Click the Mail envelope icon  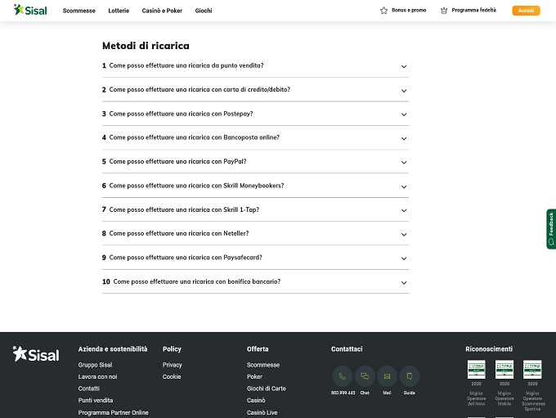click(387, 376)
